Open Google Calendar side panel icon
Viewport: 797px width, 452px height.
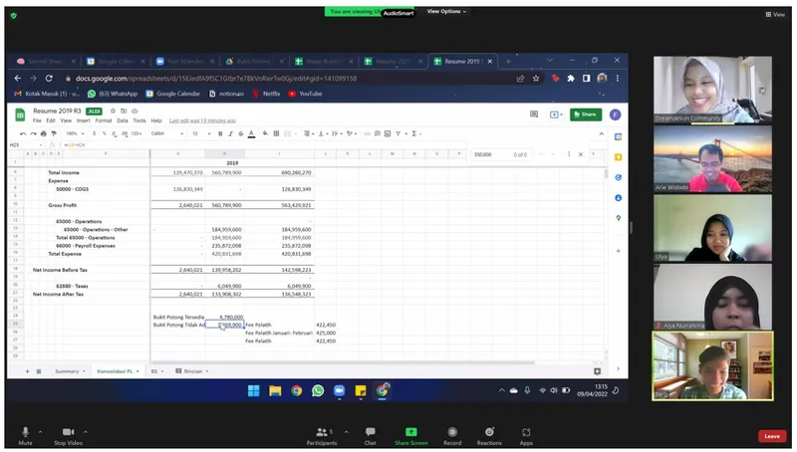tap(618, 136)
